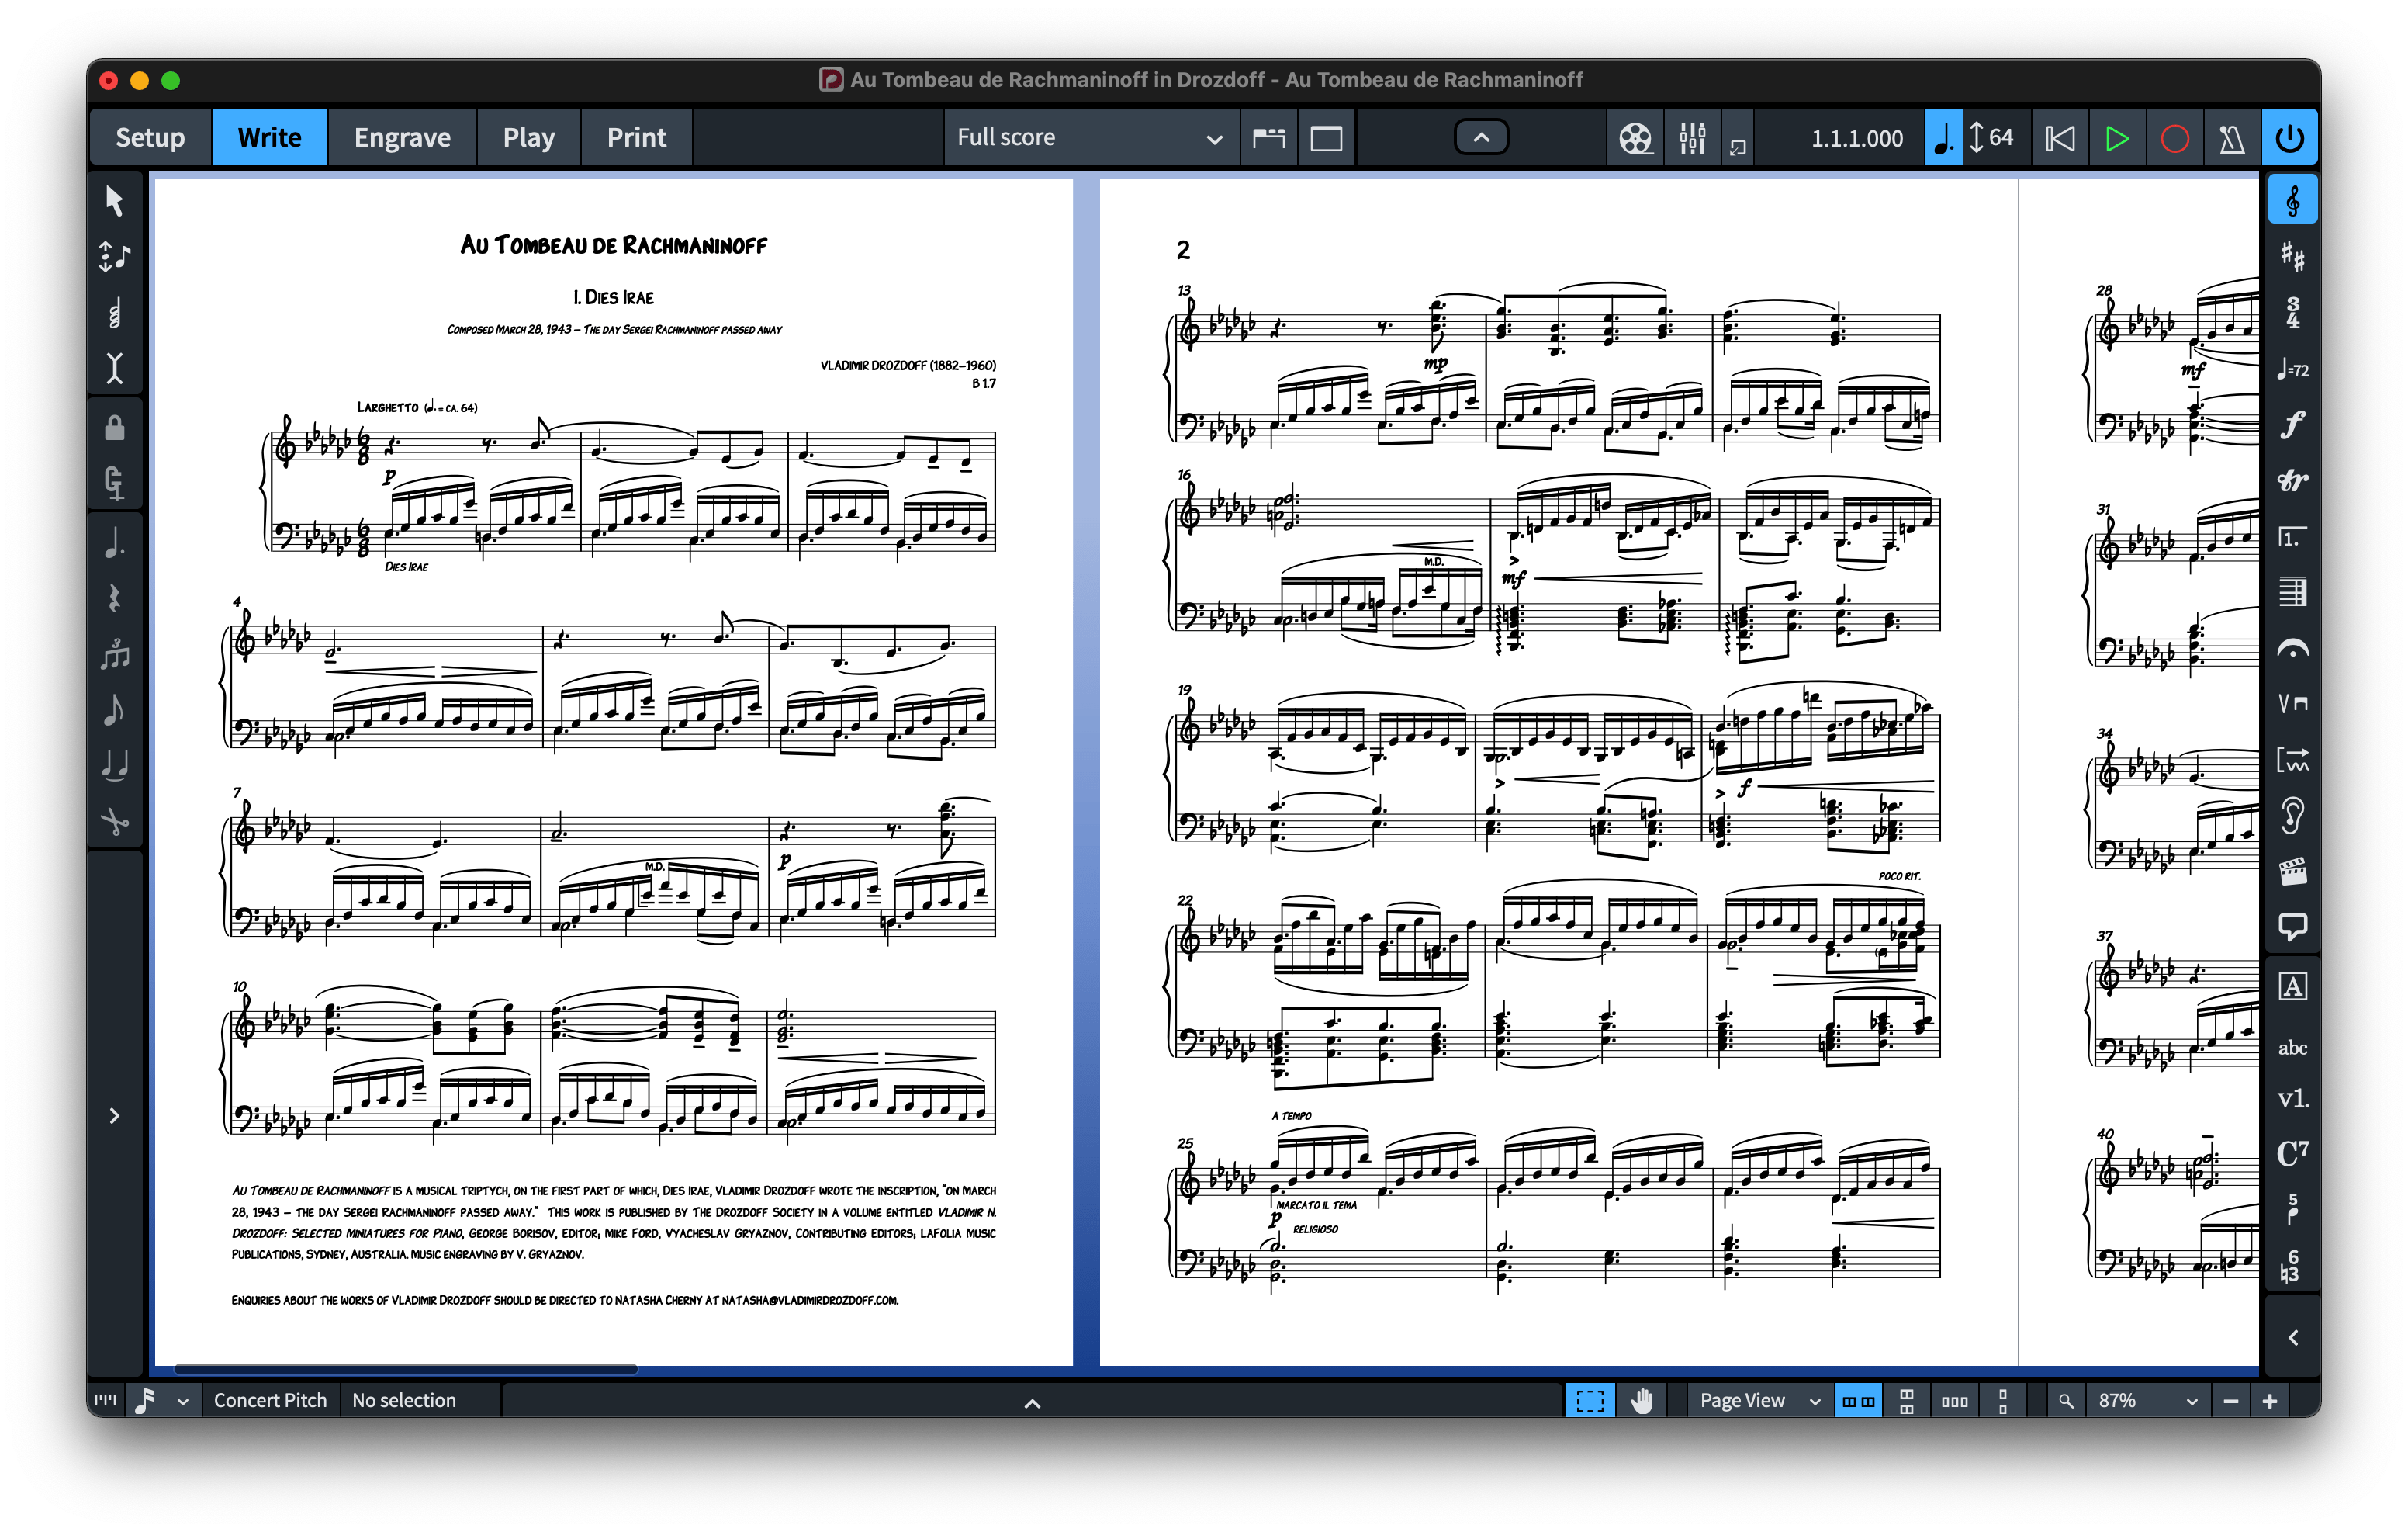Toggle dotted notes
This screenshot has width=2408, height=1532.
[x=115, y=544]
